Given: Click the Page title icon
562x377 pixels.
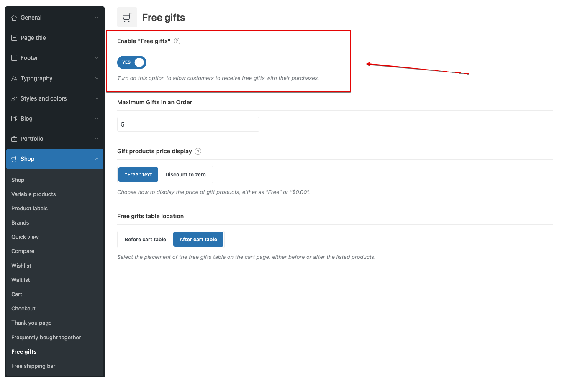Looking at the screenshot, I should (14, 38).
